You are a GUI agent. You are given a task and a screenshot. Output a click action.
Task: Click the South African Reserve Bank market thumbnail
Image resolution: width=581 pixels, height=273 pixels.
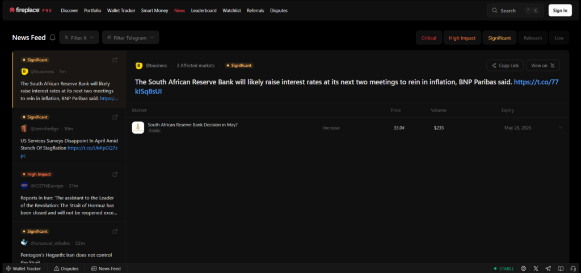tap(138, 127)
